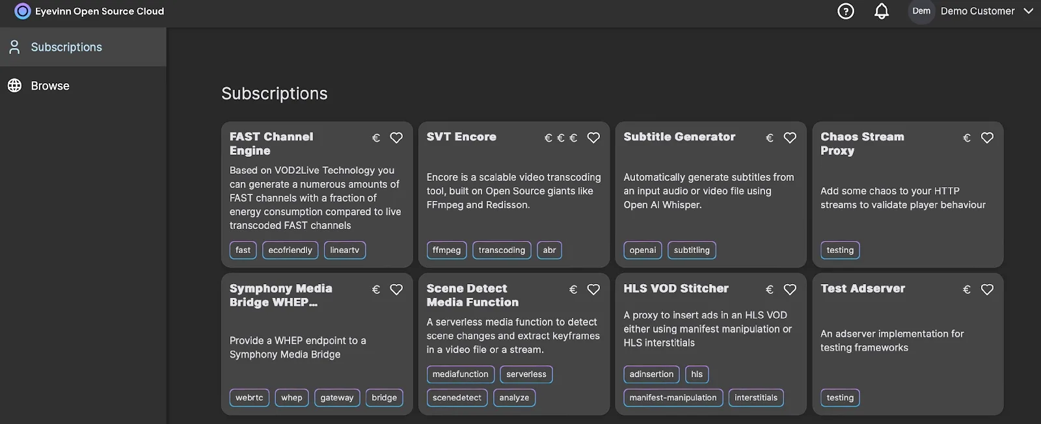The width and height of the screenshot is (1041, 424).
Task: Favorite the Test Adserver card
Action: (x=987, y=289)
